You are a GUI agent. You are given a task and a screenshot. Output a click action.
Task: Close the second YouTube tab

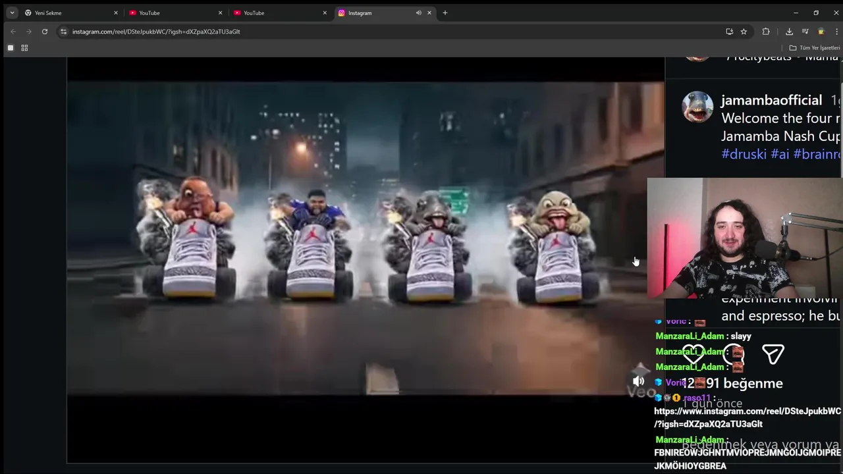coord(325,13)
